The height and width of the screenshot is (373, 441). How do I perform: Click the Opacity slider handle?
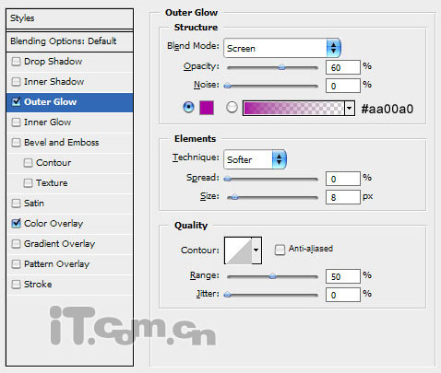click(281, 67)
